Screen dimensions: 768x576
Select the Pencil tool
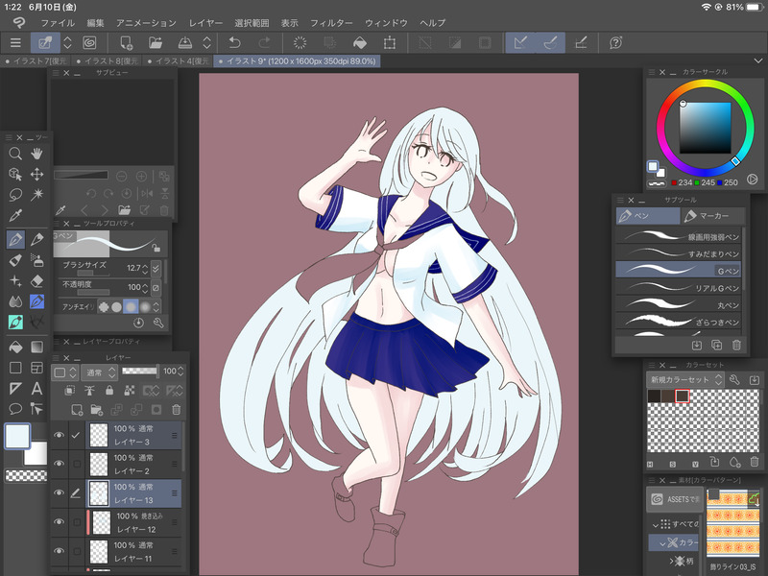(36, 239)
